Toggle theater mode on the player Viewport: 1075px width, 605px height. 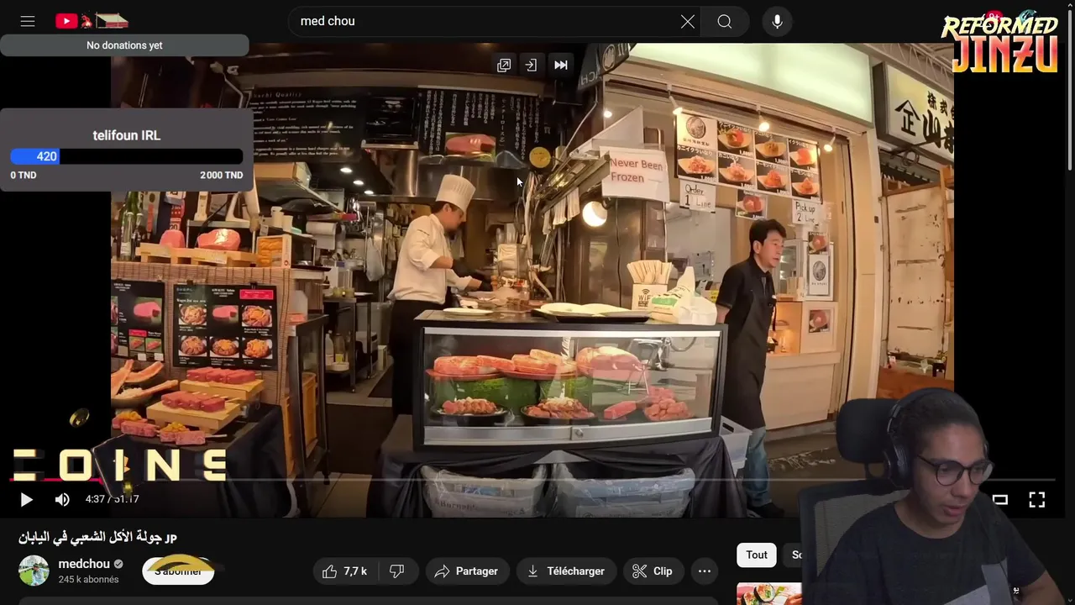tap(999, 499)
